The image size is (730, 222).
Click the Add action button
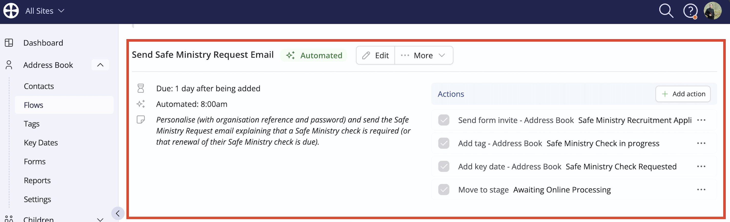coord(683,94)
